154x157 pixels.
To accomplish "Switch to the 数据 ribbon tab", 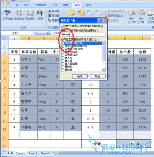I will (x=66, y=5).
